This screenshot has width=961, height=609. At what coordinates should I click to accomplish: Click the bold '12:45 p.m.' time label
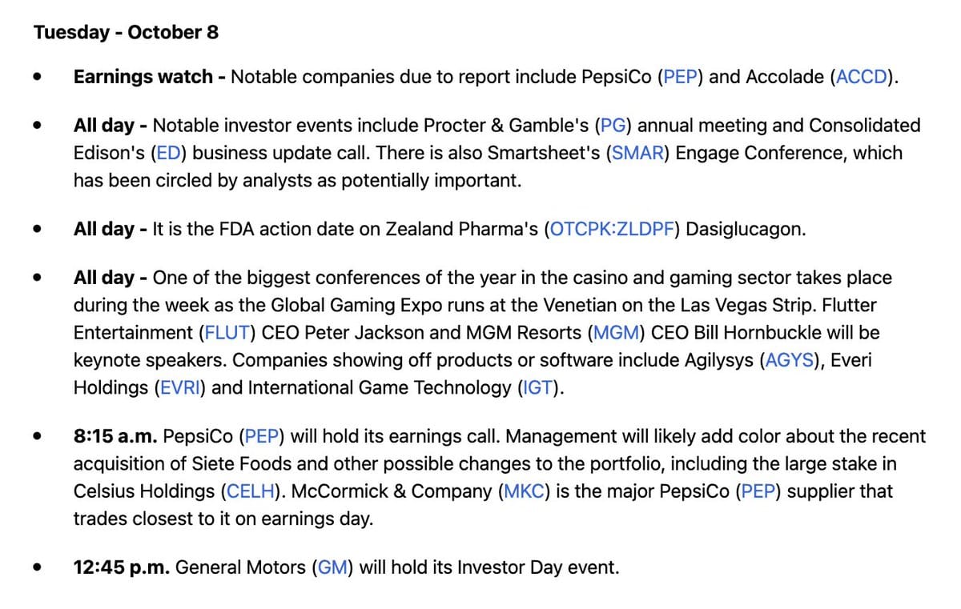click(x=121, y=567)
